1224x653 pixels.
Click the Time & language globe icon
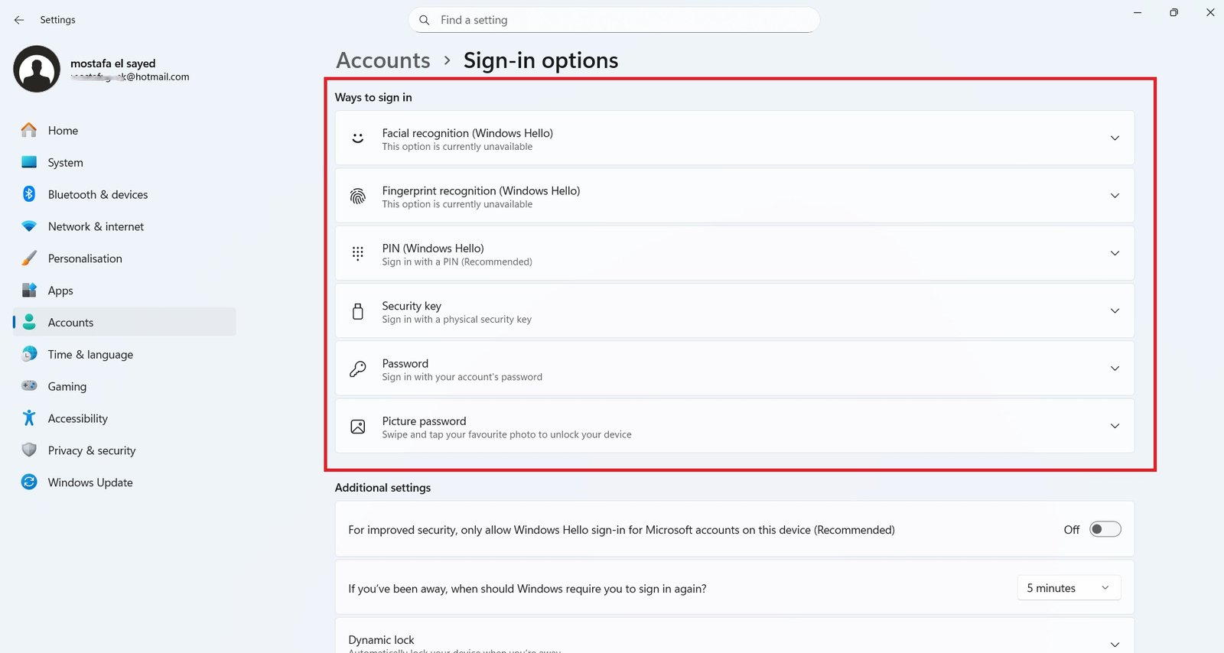coord(29,354)
